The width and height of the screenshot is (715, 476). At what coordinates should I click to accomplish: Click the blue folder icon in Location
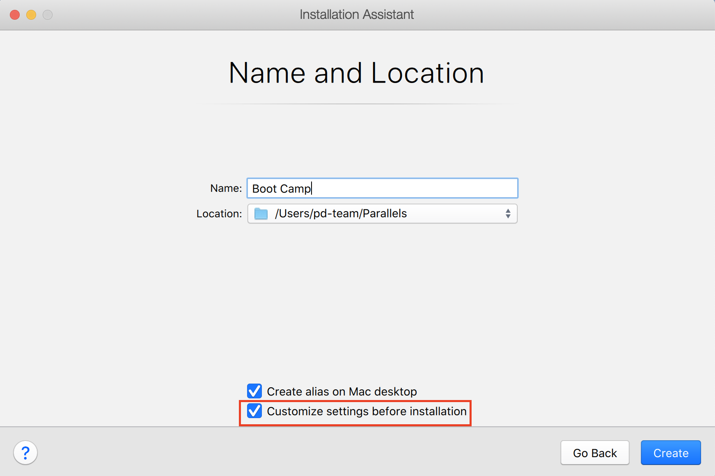[261, 214]
